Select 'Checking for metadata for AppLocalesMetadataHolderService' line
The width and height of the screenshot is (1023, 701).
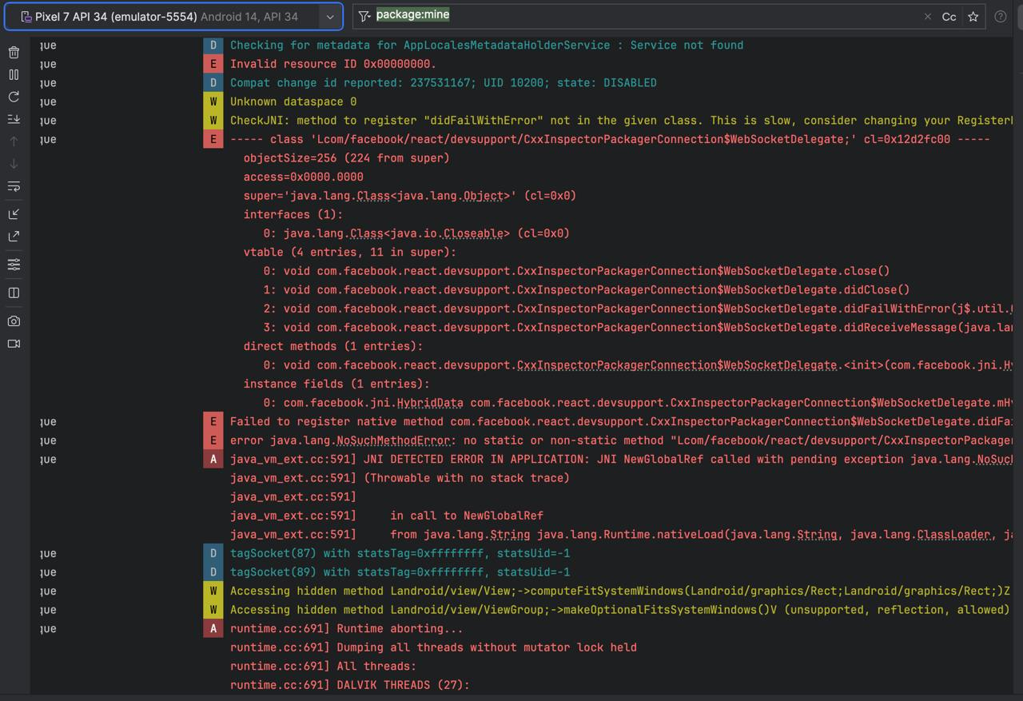(x=487, y=45)
